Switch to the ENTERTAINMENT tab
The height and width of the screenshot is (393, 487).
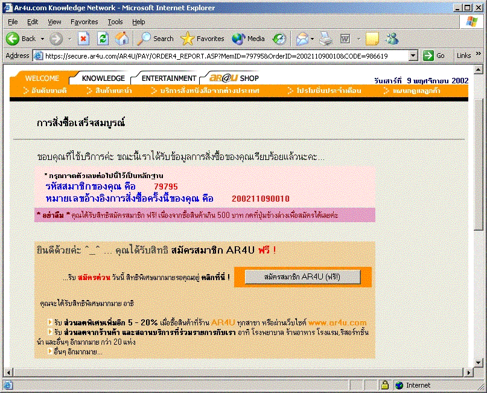[x=168, y=78]
